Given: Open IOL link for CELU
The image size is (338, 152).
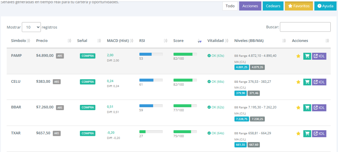Looking at the screenshot, I should tap(319, 82).
